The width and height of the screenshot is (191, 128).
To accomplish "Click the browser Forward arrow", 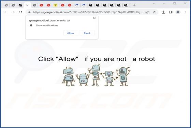I will [x=13, y=12].
